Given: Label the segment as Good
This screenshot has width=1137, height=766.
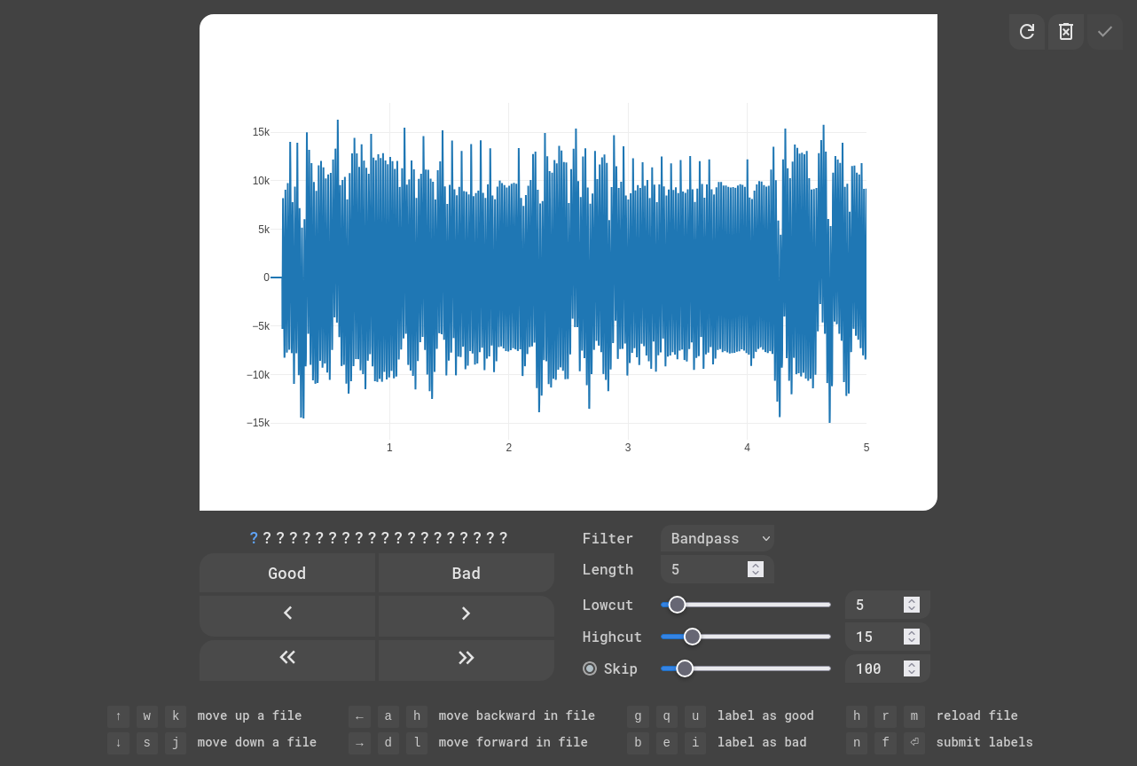Looking at the screenshot, I should (x=287, y=574).
